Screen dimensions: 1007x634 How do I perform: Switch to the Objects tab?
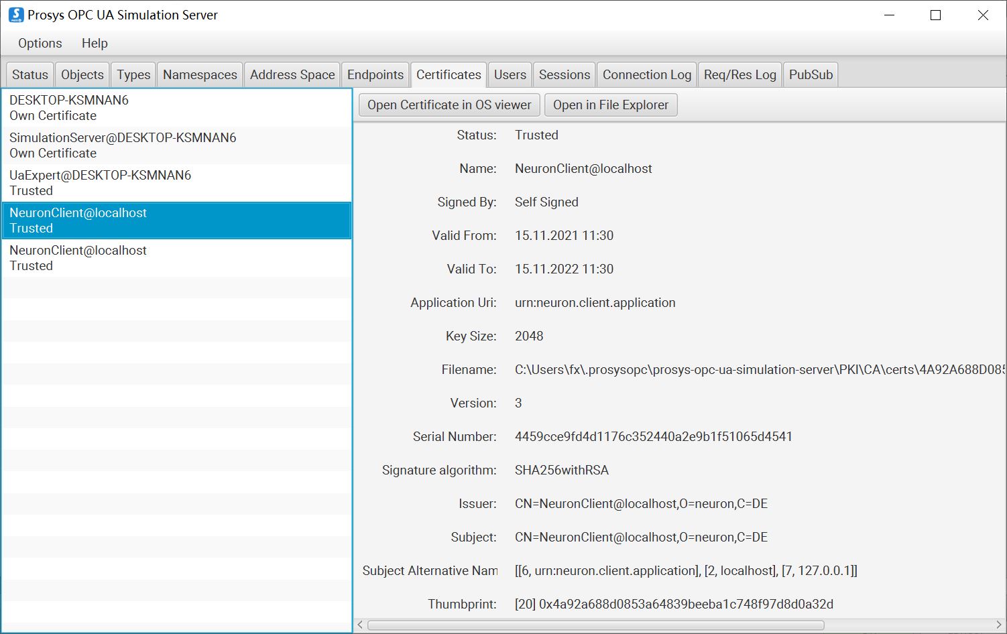click(82, 74)
